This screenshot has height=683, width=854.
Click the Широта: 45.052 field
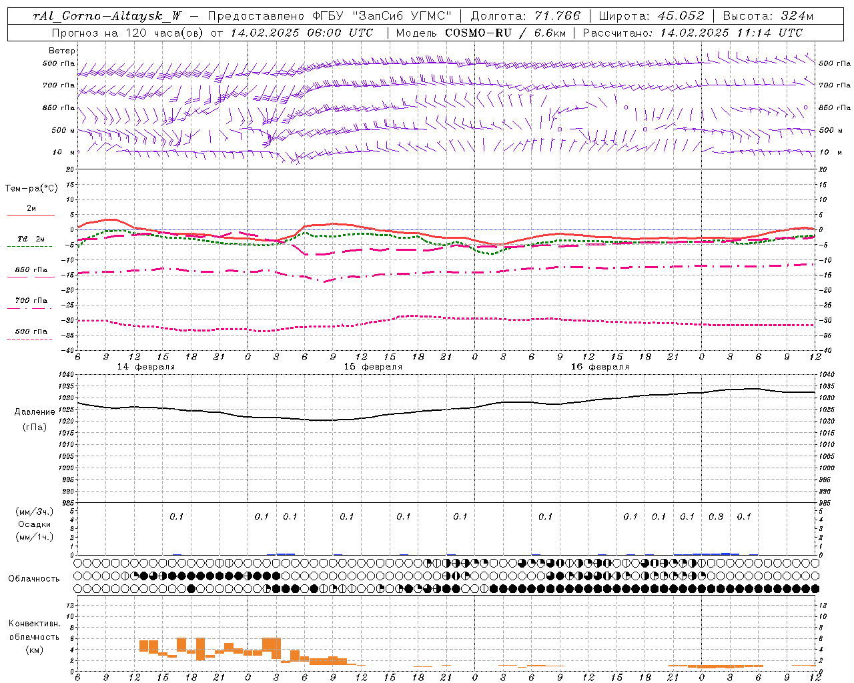click(x=651, y=16)
